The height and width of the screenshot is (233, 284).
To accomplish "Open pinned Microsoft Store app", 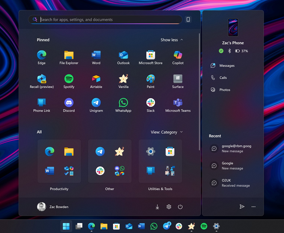I will [150, 57].
